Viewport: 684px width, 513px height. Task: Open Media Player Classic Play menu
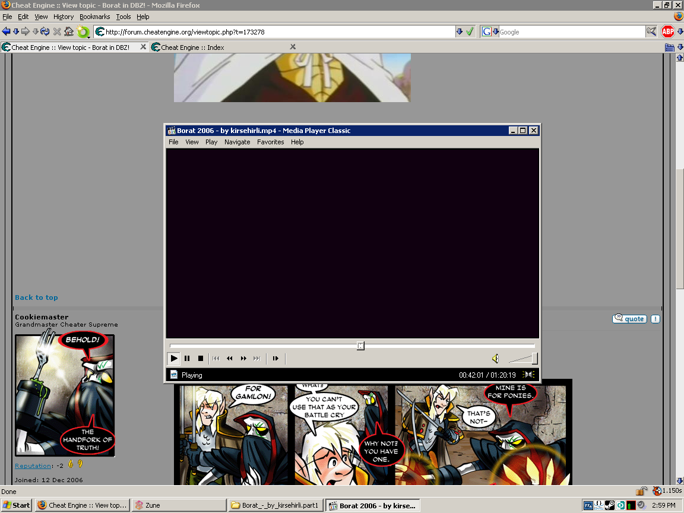(211, 142)
